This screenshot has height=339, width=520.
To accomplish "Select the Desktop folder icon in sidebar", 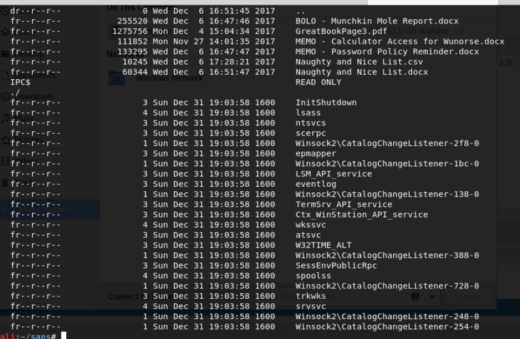I will (5, 54).
